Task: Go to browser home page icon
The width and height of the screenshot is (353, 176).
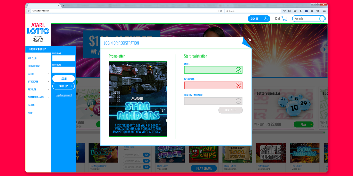Action: pos(312,11)
